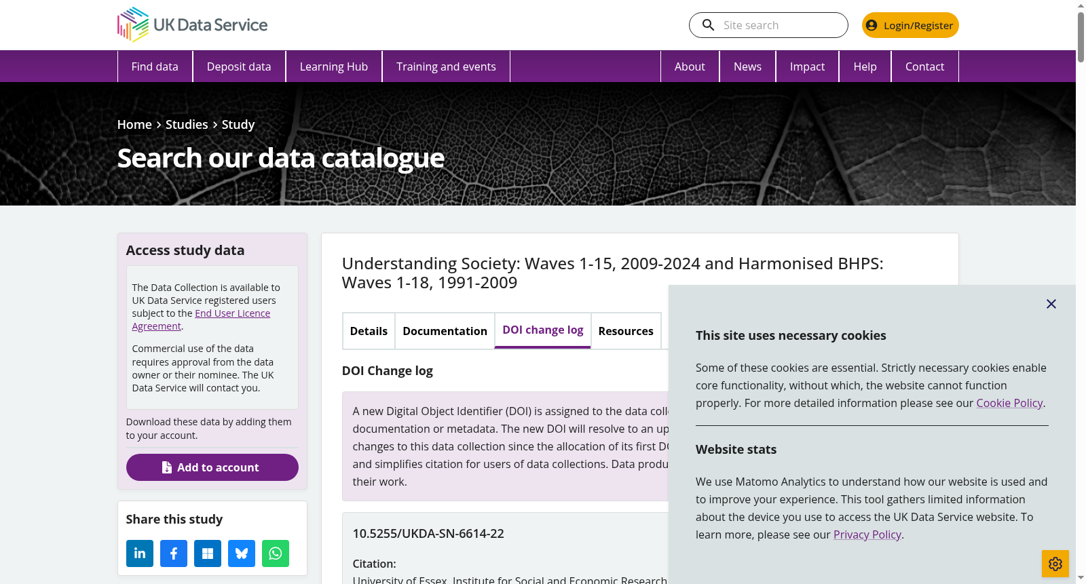Viewport: 1086px width, 584px height.
Task: Click the Access study data heading
Action: coord(185,250)
